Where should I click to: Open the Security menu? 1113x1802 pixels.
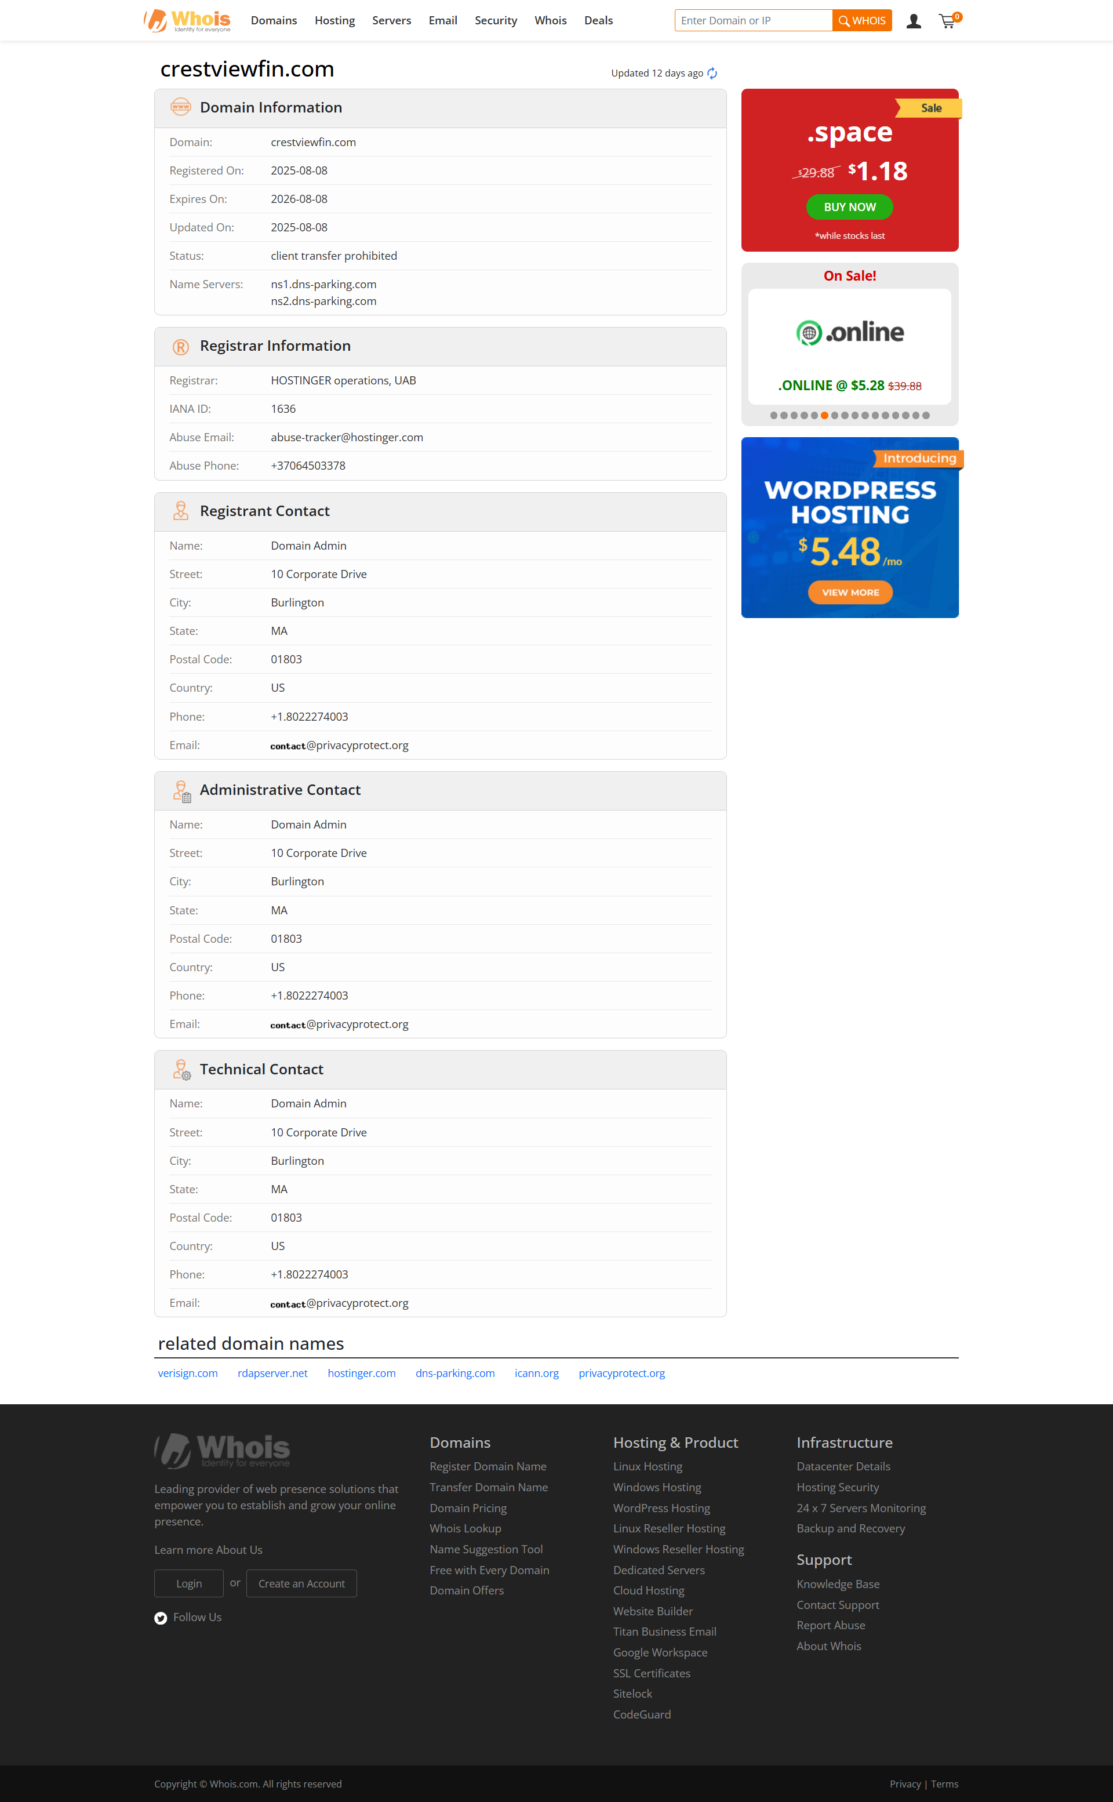(x=496, y=21)
